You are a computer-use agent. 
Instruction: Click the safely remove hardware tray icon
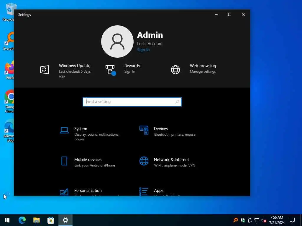(250, 220)
